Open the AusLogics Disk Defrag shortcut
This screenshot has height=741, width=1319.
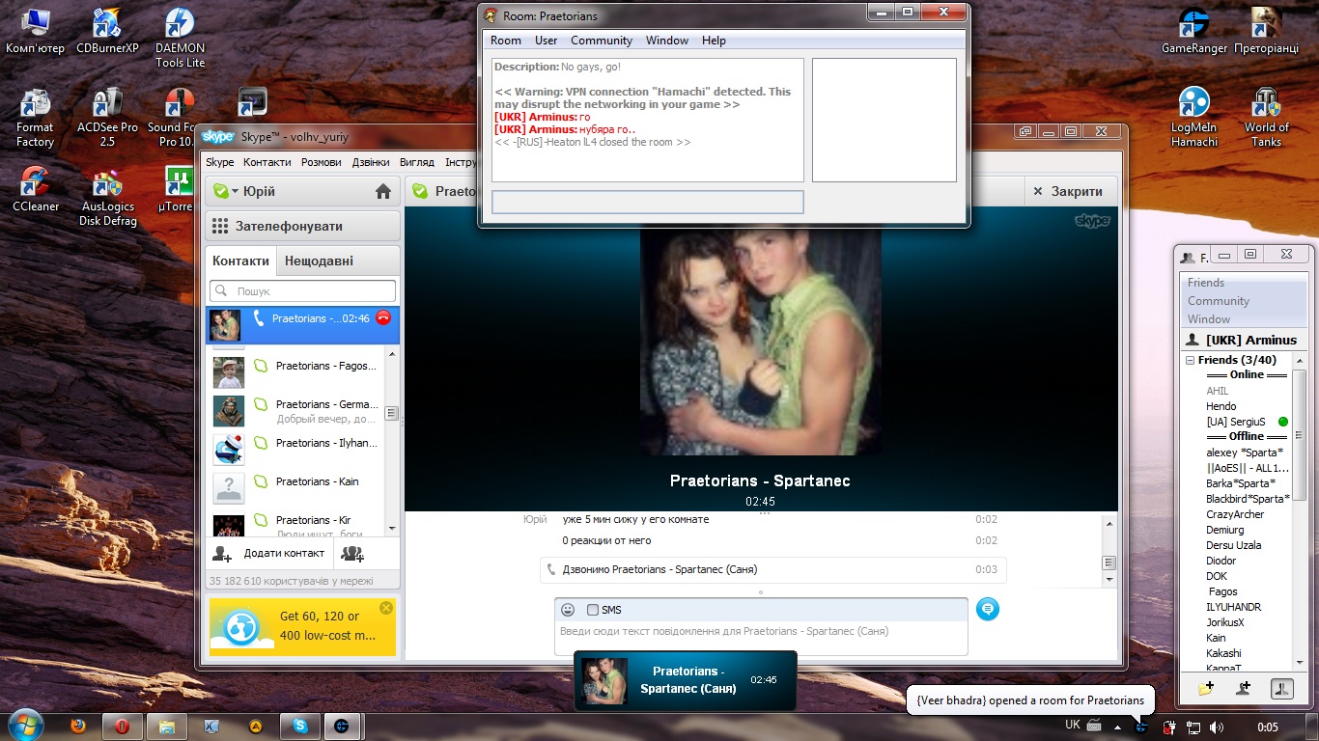pos(108,198)
